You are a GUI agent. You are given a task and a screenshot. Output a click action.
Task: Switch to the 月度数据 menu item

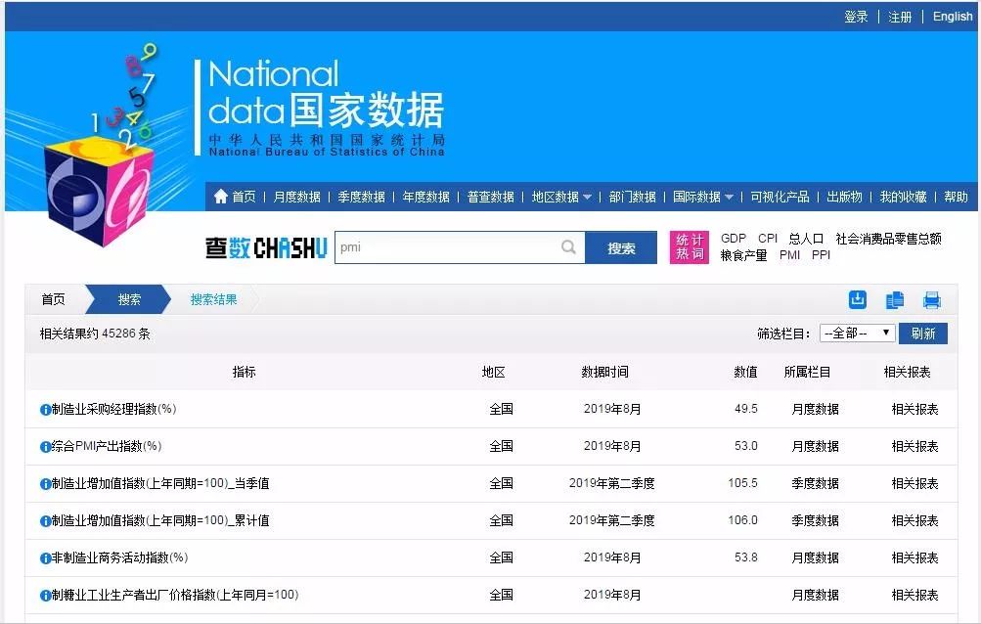point(297,195)
